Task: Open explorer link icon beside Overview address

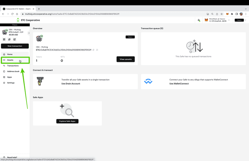Action: (x=97, y=50)
